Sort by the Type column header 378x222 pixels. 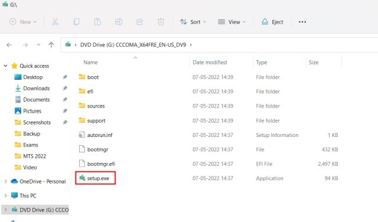pos(262,63)
